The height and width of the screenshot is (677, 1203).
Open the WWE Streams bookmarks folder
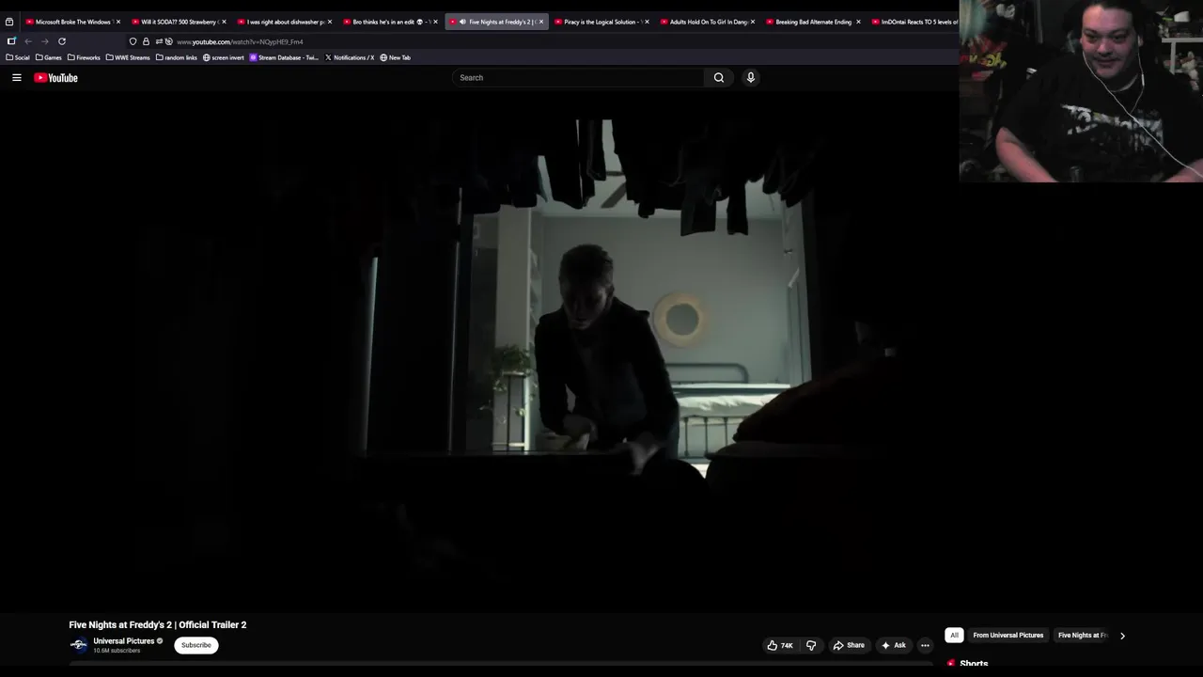(128, 57)
